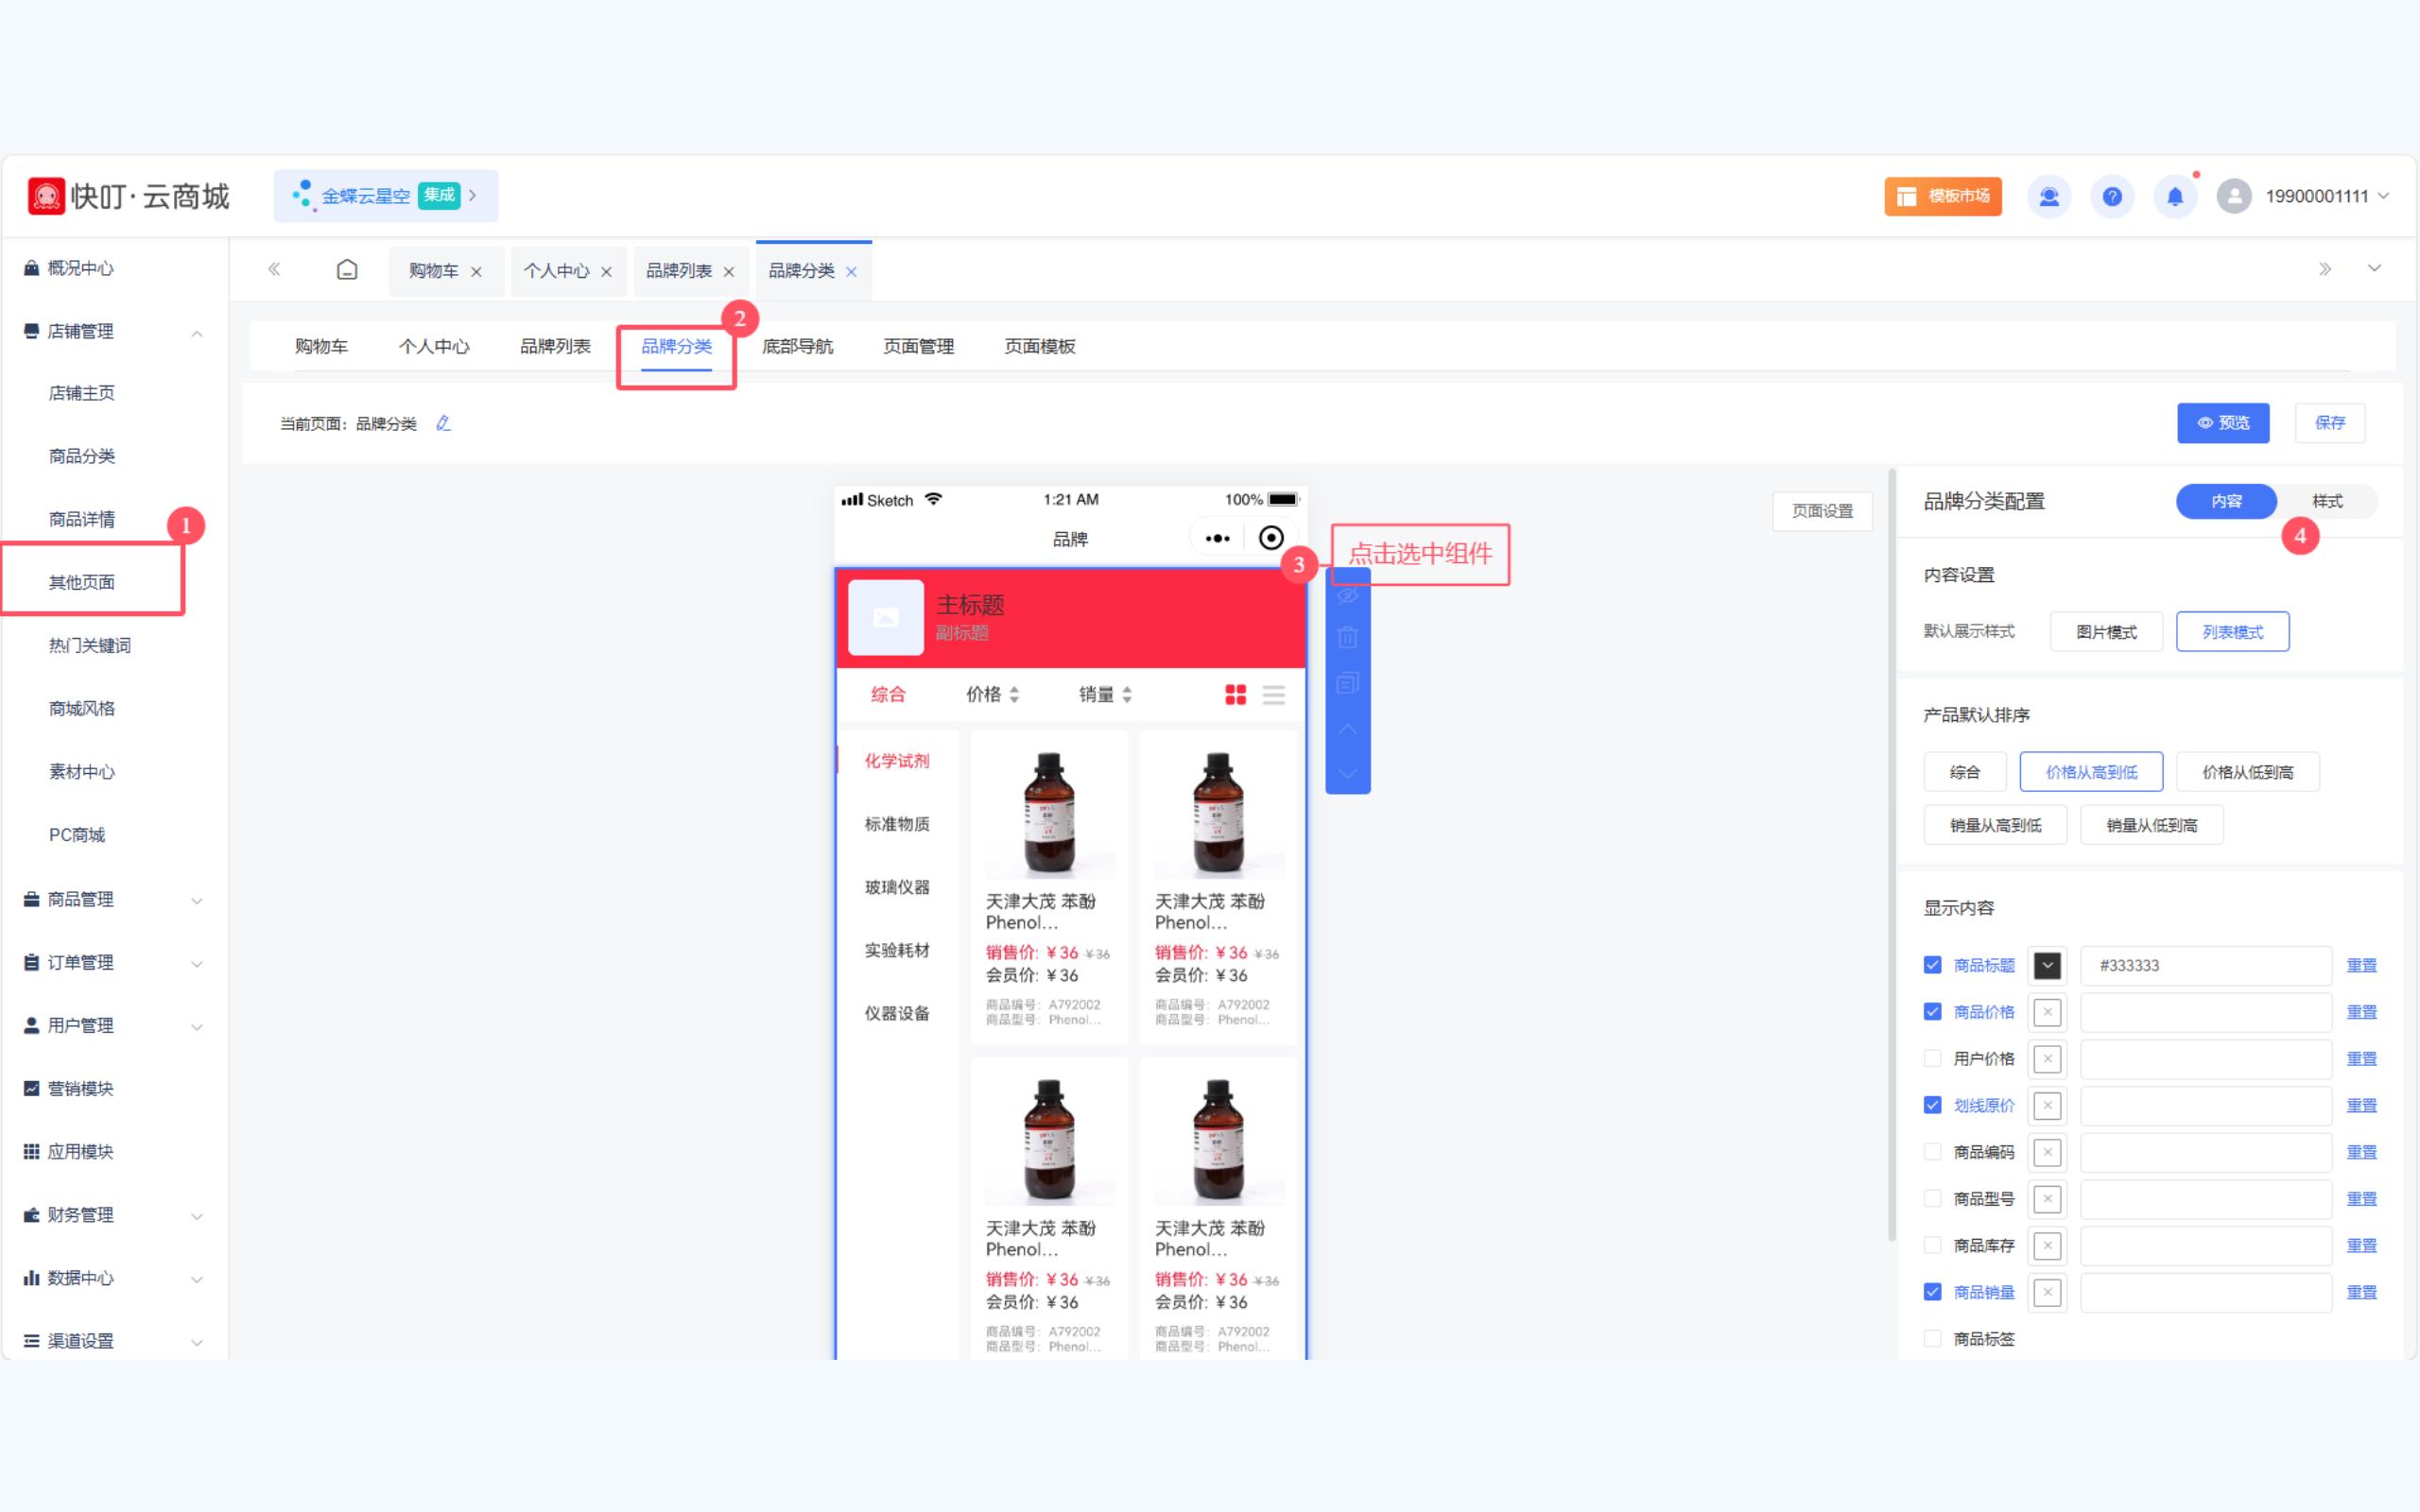2420x1512 pixels.
Task: Switch to the 底部导航 sub-tab
Action: point(797,346)
